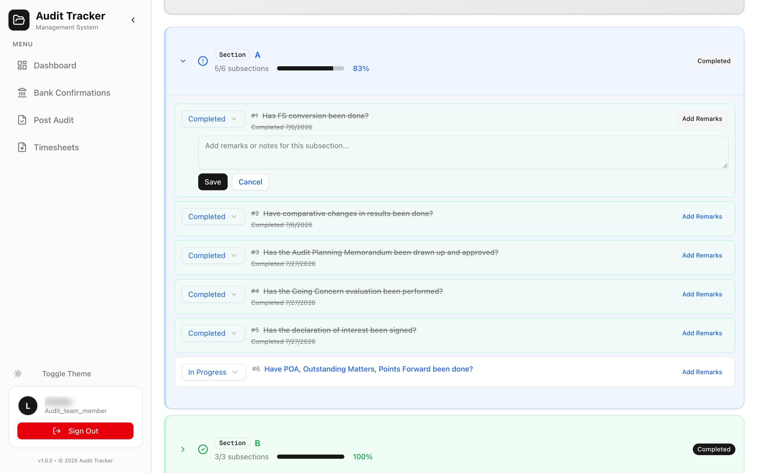The height and width of the screenshot is (473, 757).
Task: Click the Section B Completed badge
Action: [714, 449]
